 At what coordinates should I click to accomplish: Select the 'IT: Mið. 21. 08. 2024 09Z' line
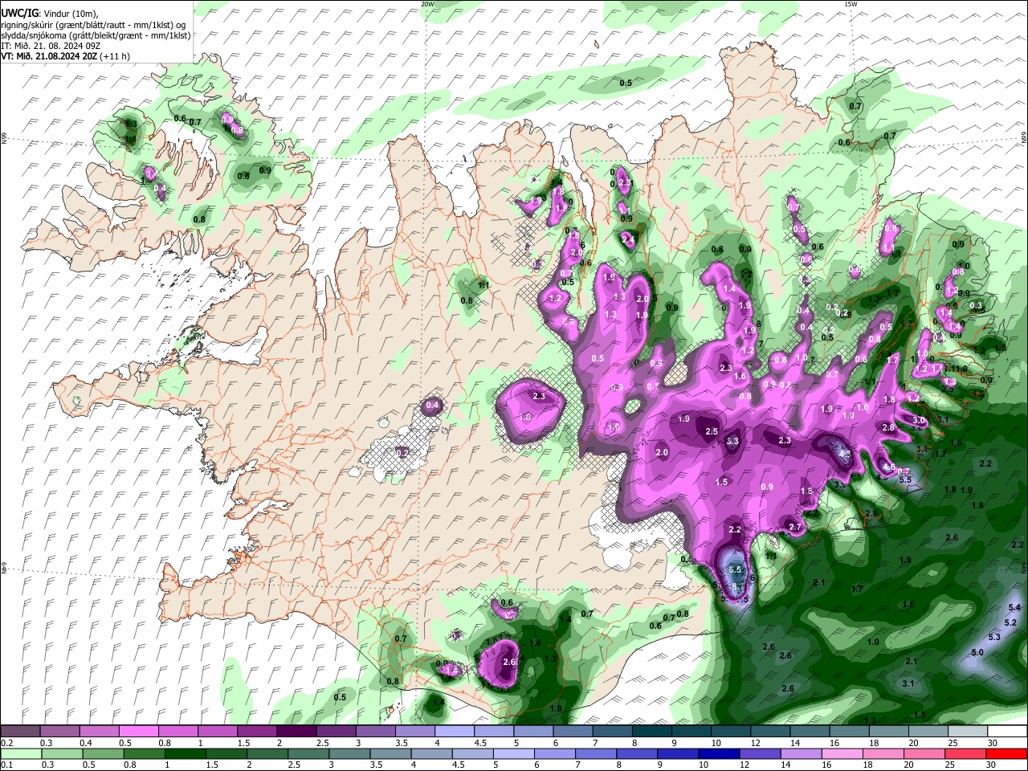click(51, 46)
